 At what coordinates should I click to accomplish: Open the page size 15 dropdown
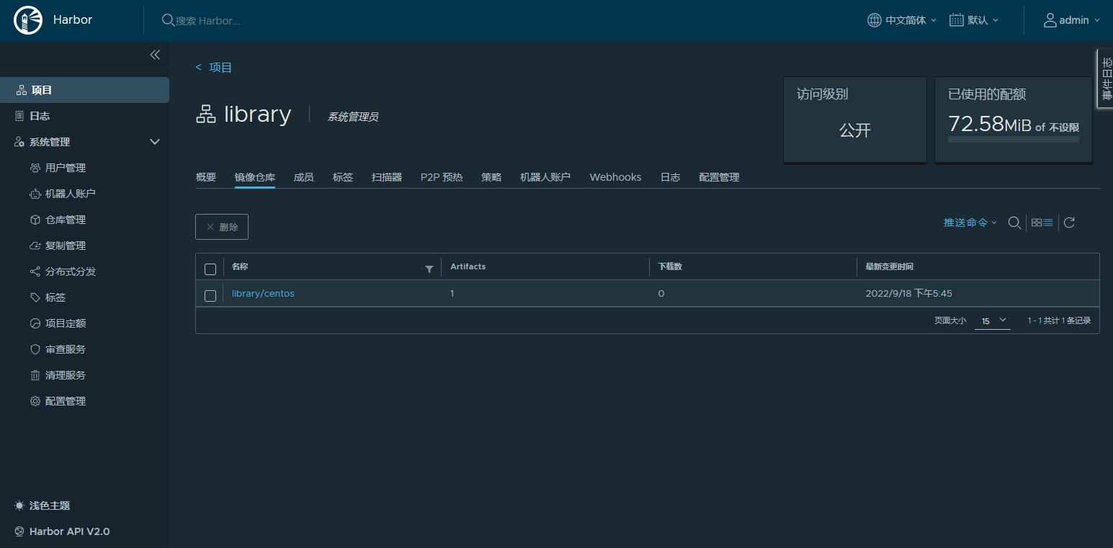tap(993, 320)
